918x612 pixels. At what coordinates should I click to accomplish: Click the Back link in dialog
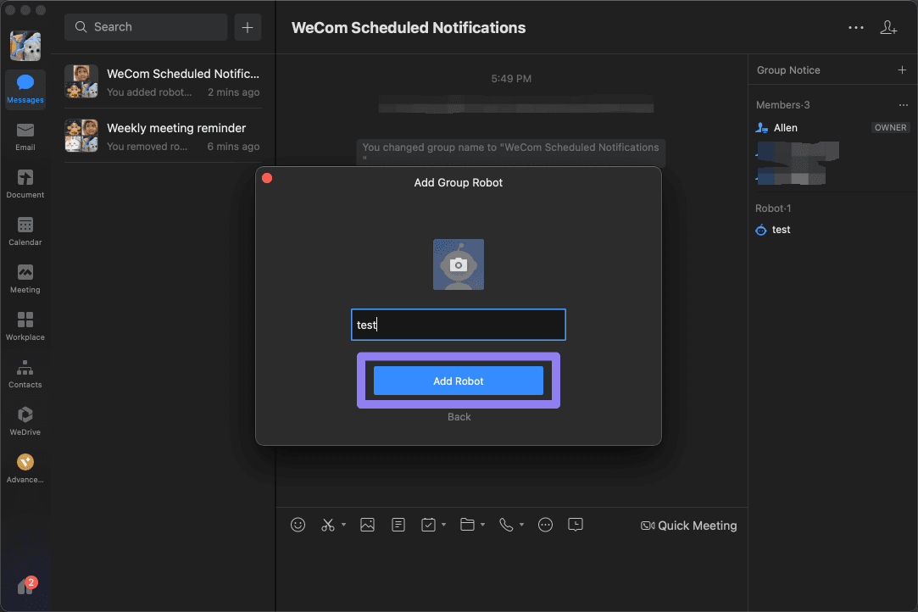(x=459, y=417)
